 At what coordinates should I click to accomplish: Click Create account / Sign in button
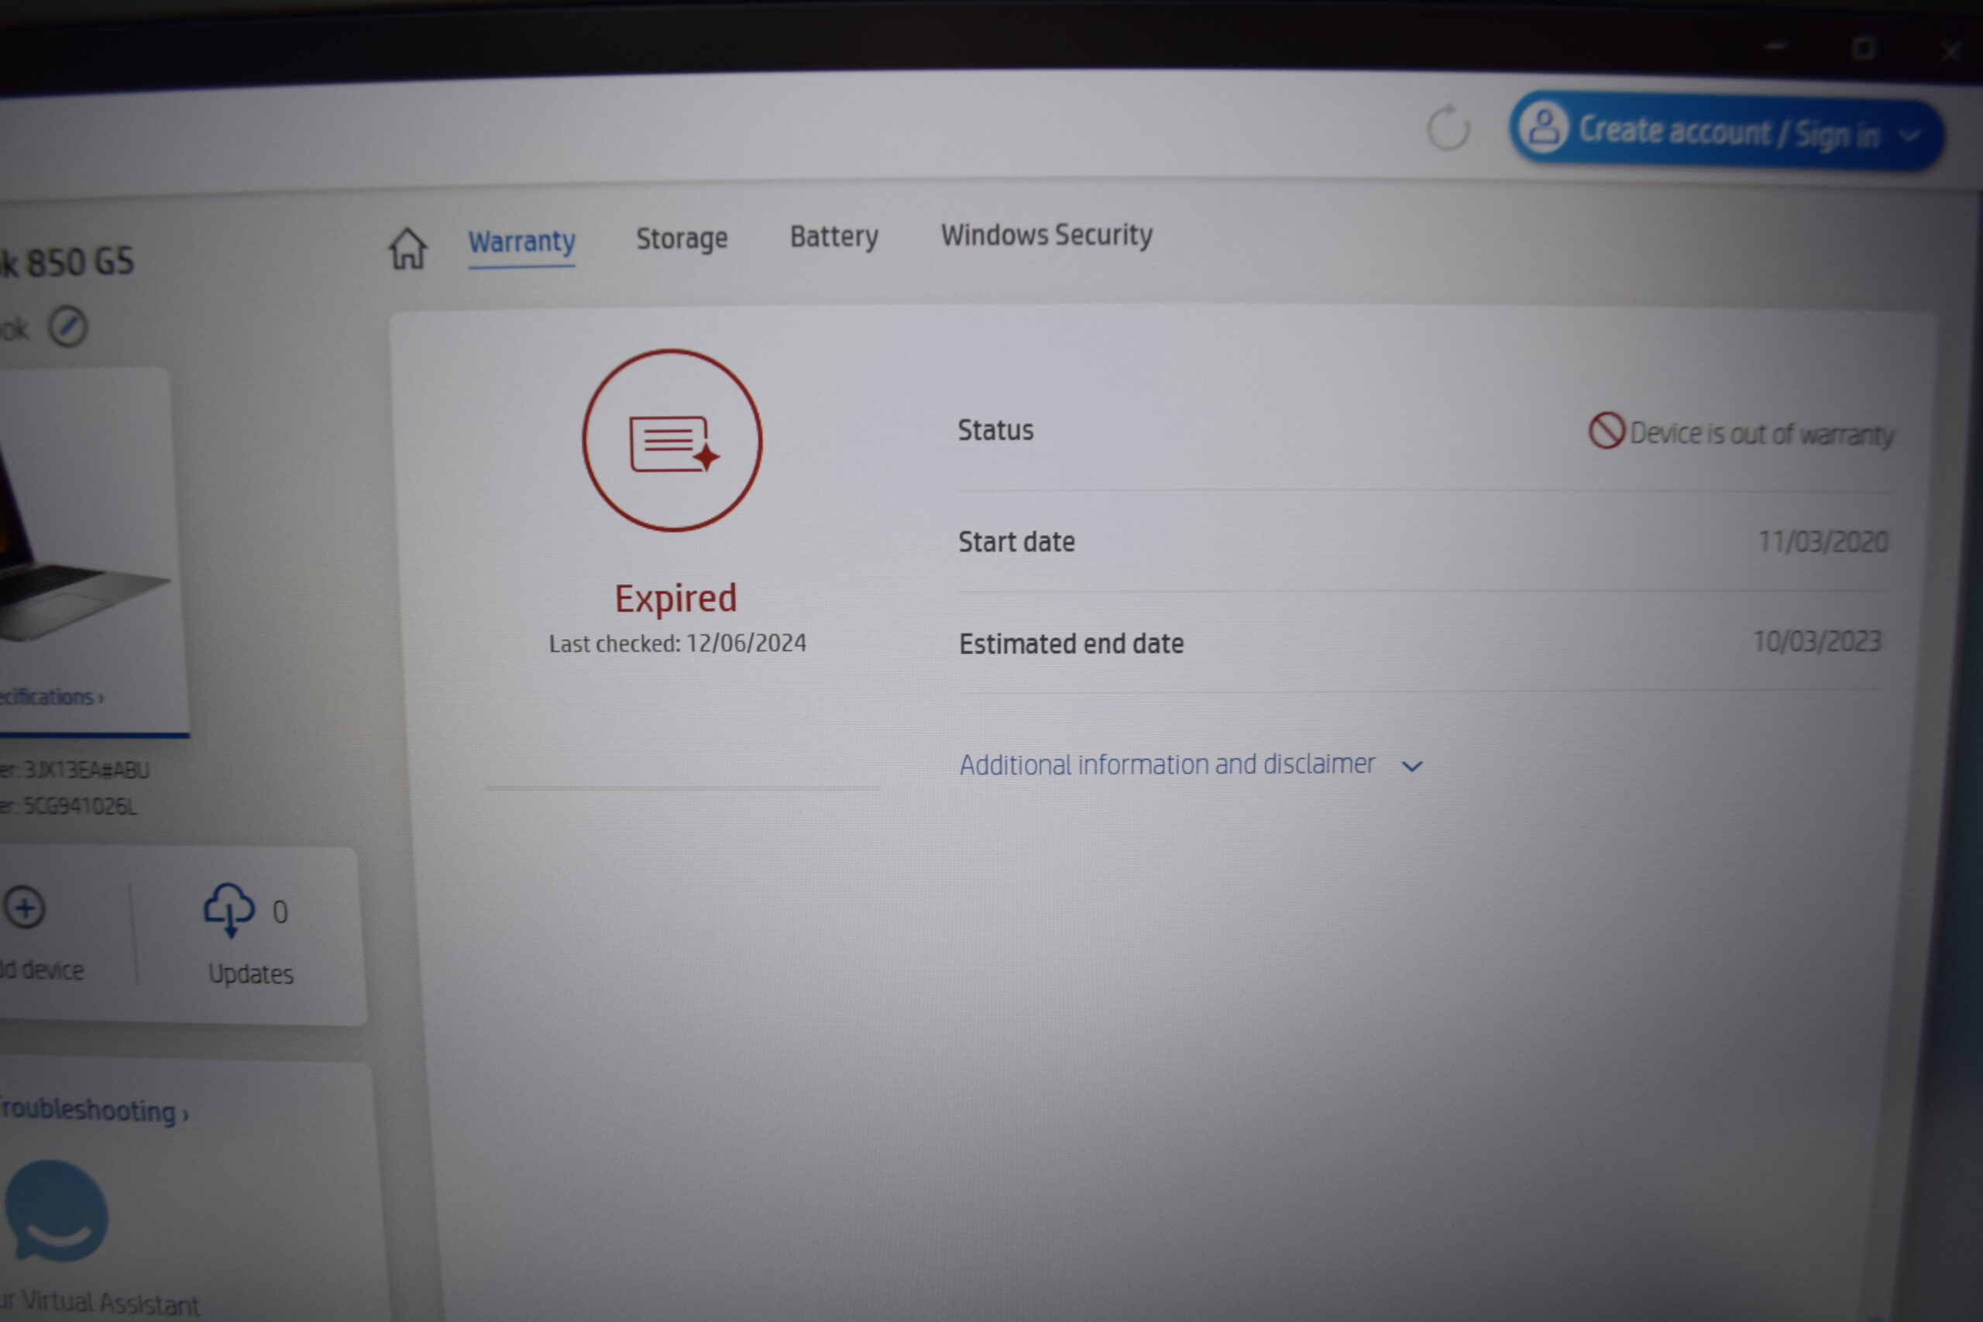(1726, 132)
